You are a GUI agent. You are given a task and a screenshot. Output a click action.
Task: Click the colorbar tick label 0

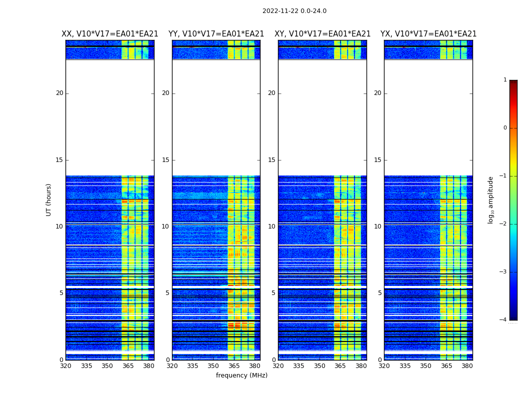point(504,128)
